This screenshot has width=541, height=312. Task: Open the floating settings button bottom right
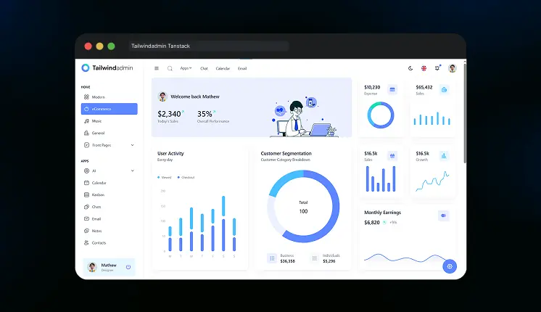point(450,266)
